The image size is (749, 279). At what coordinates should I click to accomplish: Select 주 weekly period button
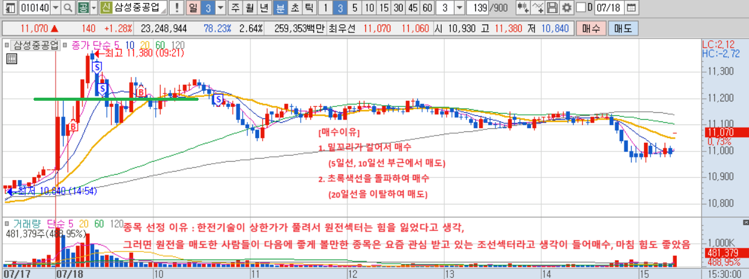click(x=236, y=8)
